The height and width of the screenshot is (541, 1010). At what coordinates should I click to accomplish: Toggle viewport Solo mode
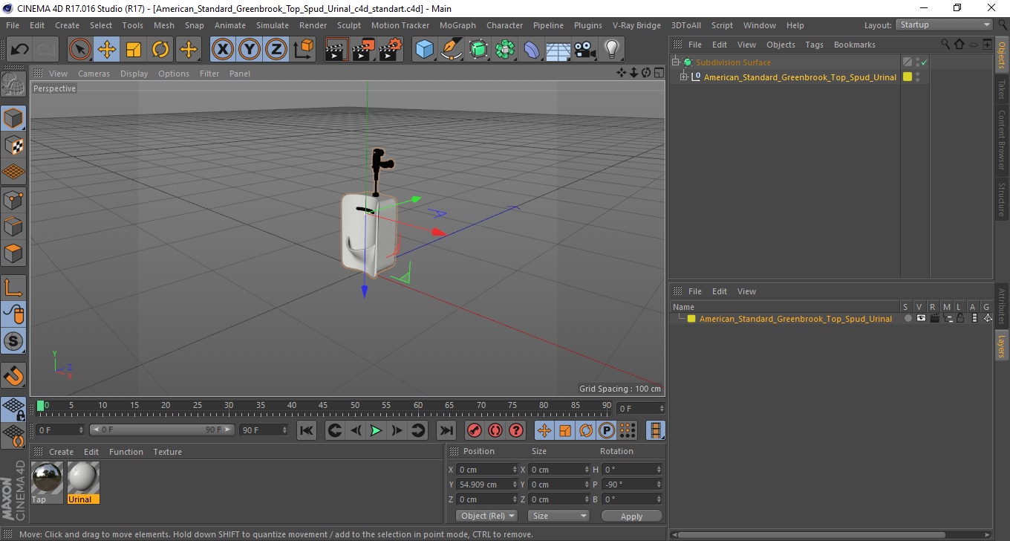[13, 341]
